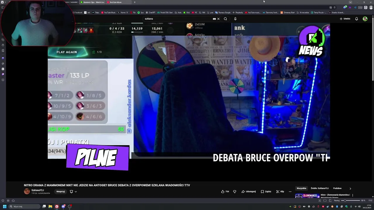
Task: Click Udostępnij to share video
Action: click(x=249, y=192)
